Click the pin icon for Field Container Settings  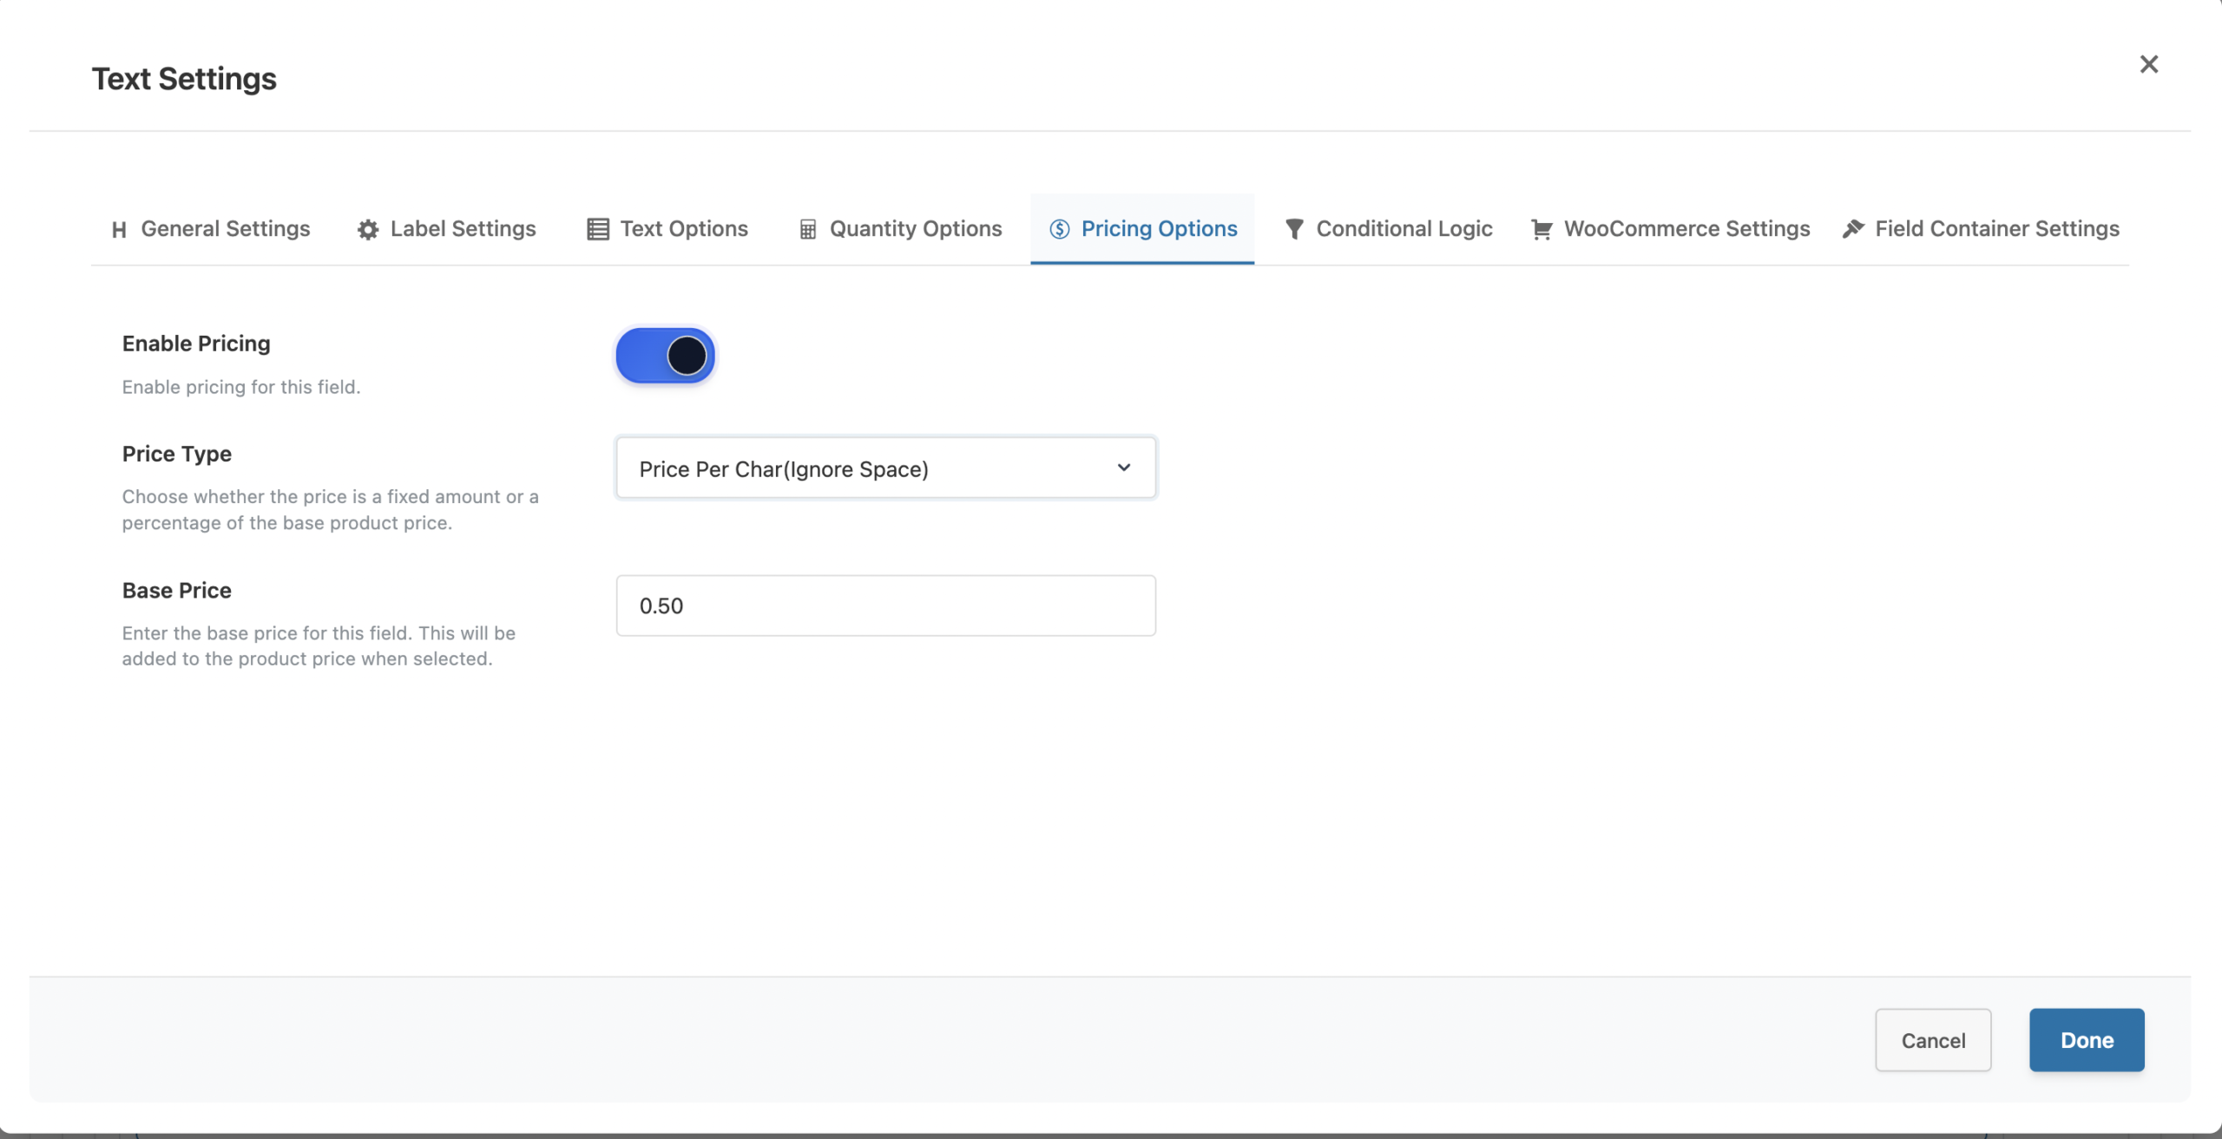(x=1853, y=230)
